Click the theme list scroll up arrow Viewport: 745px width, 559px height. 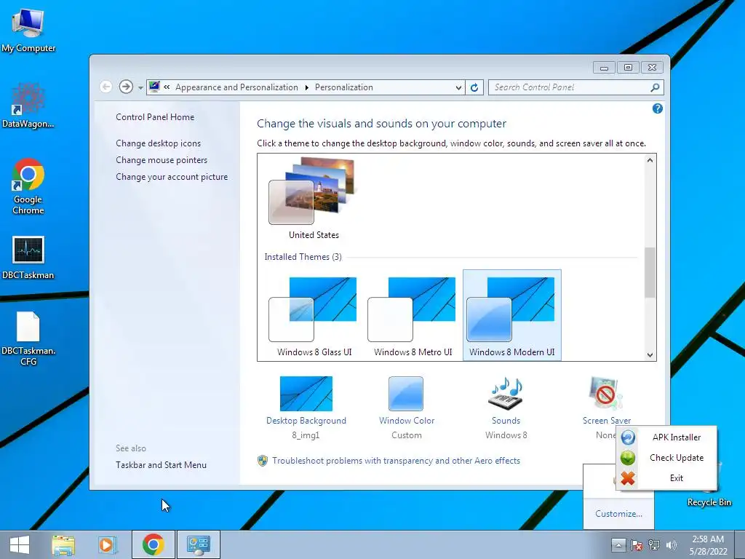650,160
